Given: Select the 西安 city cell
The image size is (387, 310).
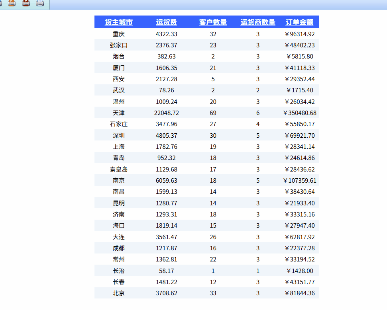Looking at the screenshot, I should point(119,79).
